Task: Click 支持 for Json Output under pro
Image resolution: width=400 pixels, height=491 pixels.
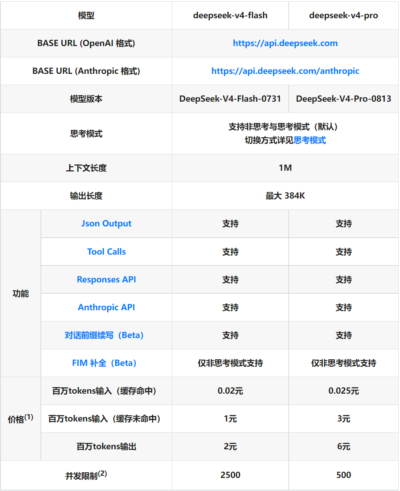Action: pos(343,224)
